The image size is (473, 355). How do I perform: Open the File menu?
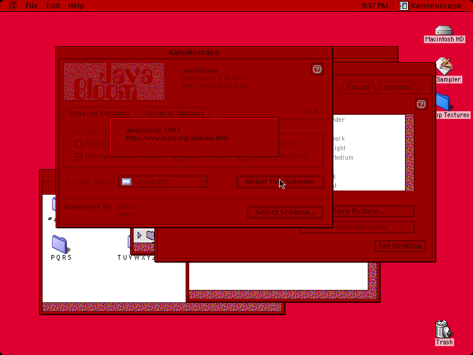point(32,6)
